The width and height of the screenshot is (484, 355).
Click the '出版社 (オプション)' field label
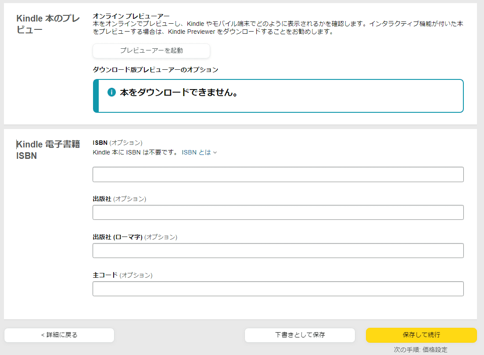pyautogui.click(x=119, y=199)
